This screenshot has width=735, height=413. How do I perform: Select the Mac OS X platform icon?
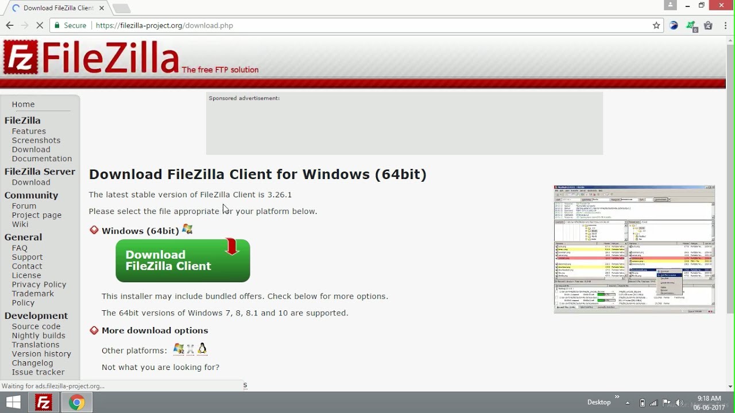(191, 349)
